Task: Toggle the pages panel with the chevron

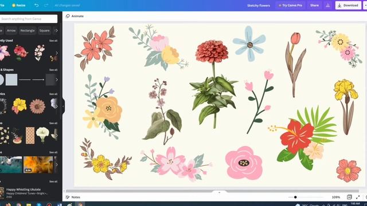Action: tap(219, 192)
